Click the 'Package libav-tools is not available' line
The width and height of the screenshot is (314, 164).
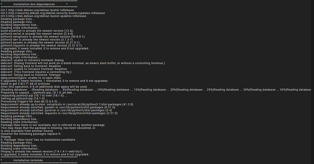click(x=53, y=125)
